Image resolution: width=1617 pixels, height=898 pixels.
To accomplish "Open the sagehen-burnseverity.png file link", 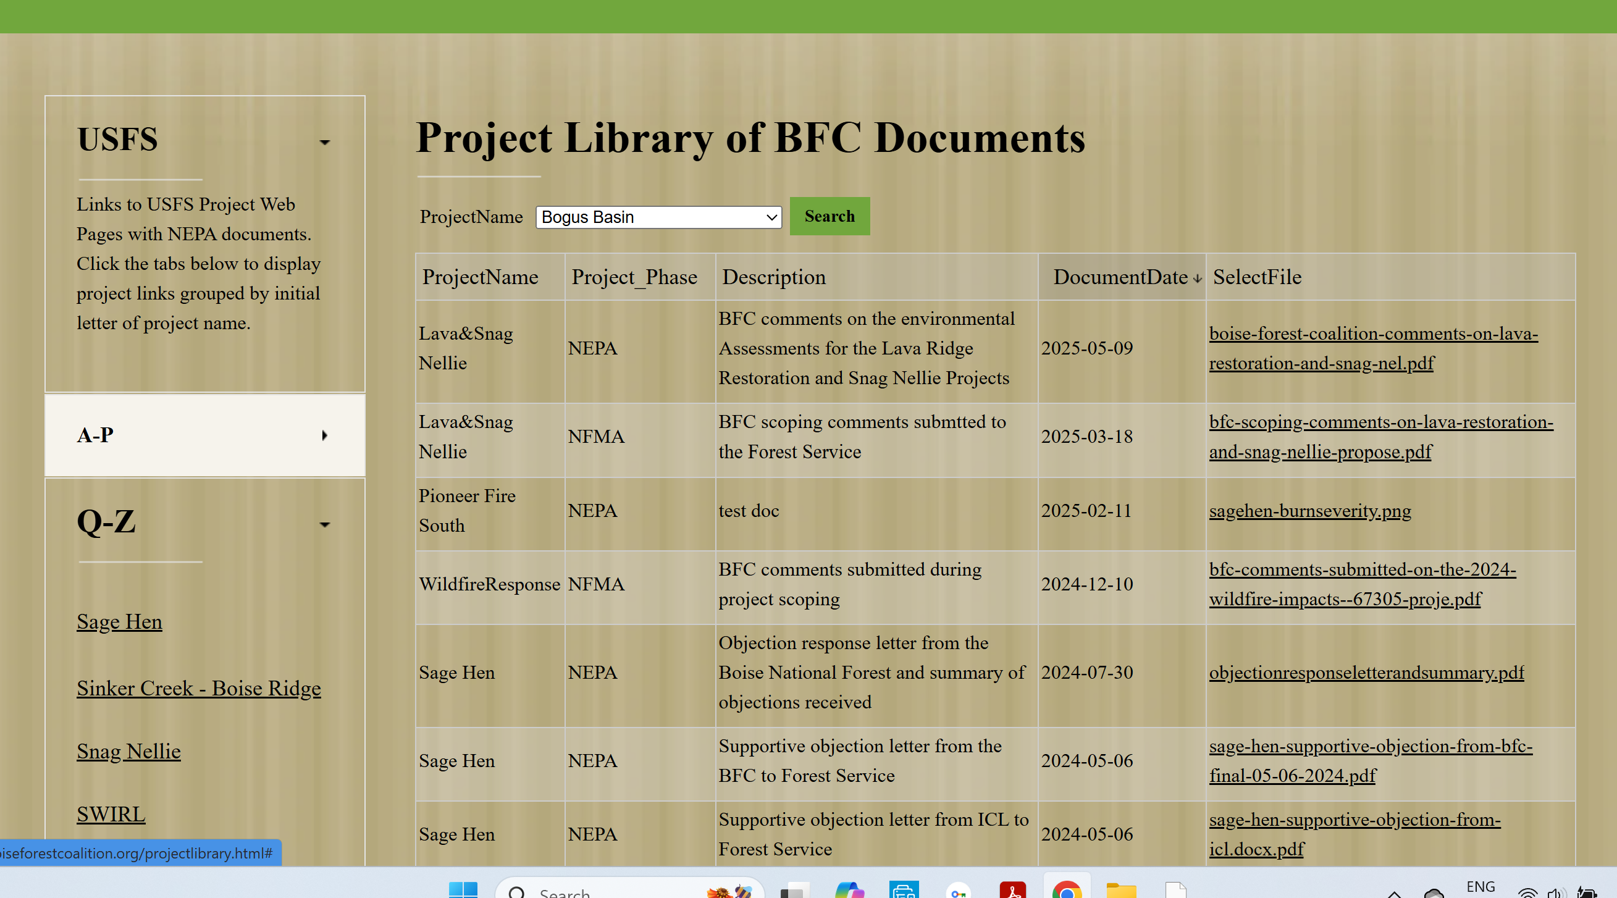I will pyautogui.click(x=1310, y=511).
